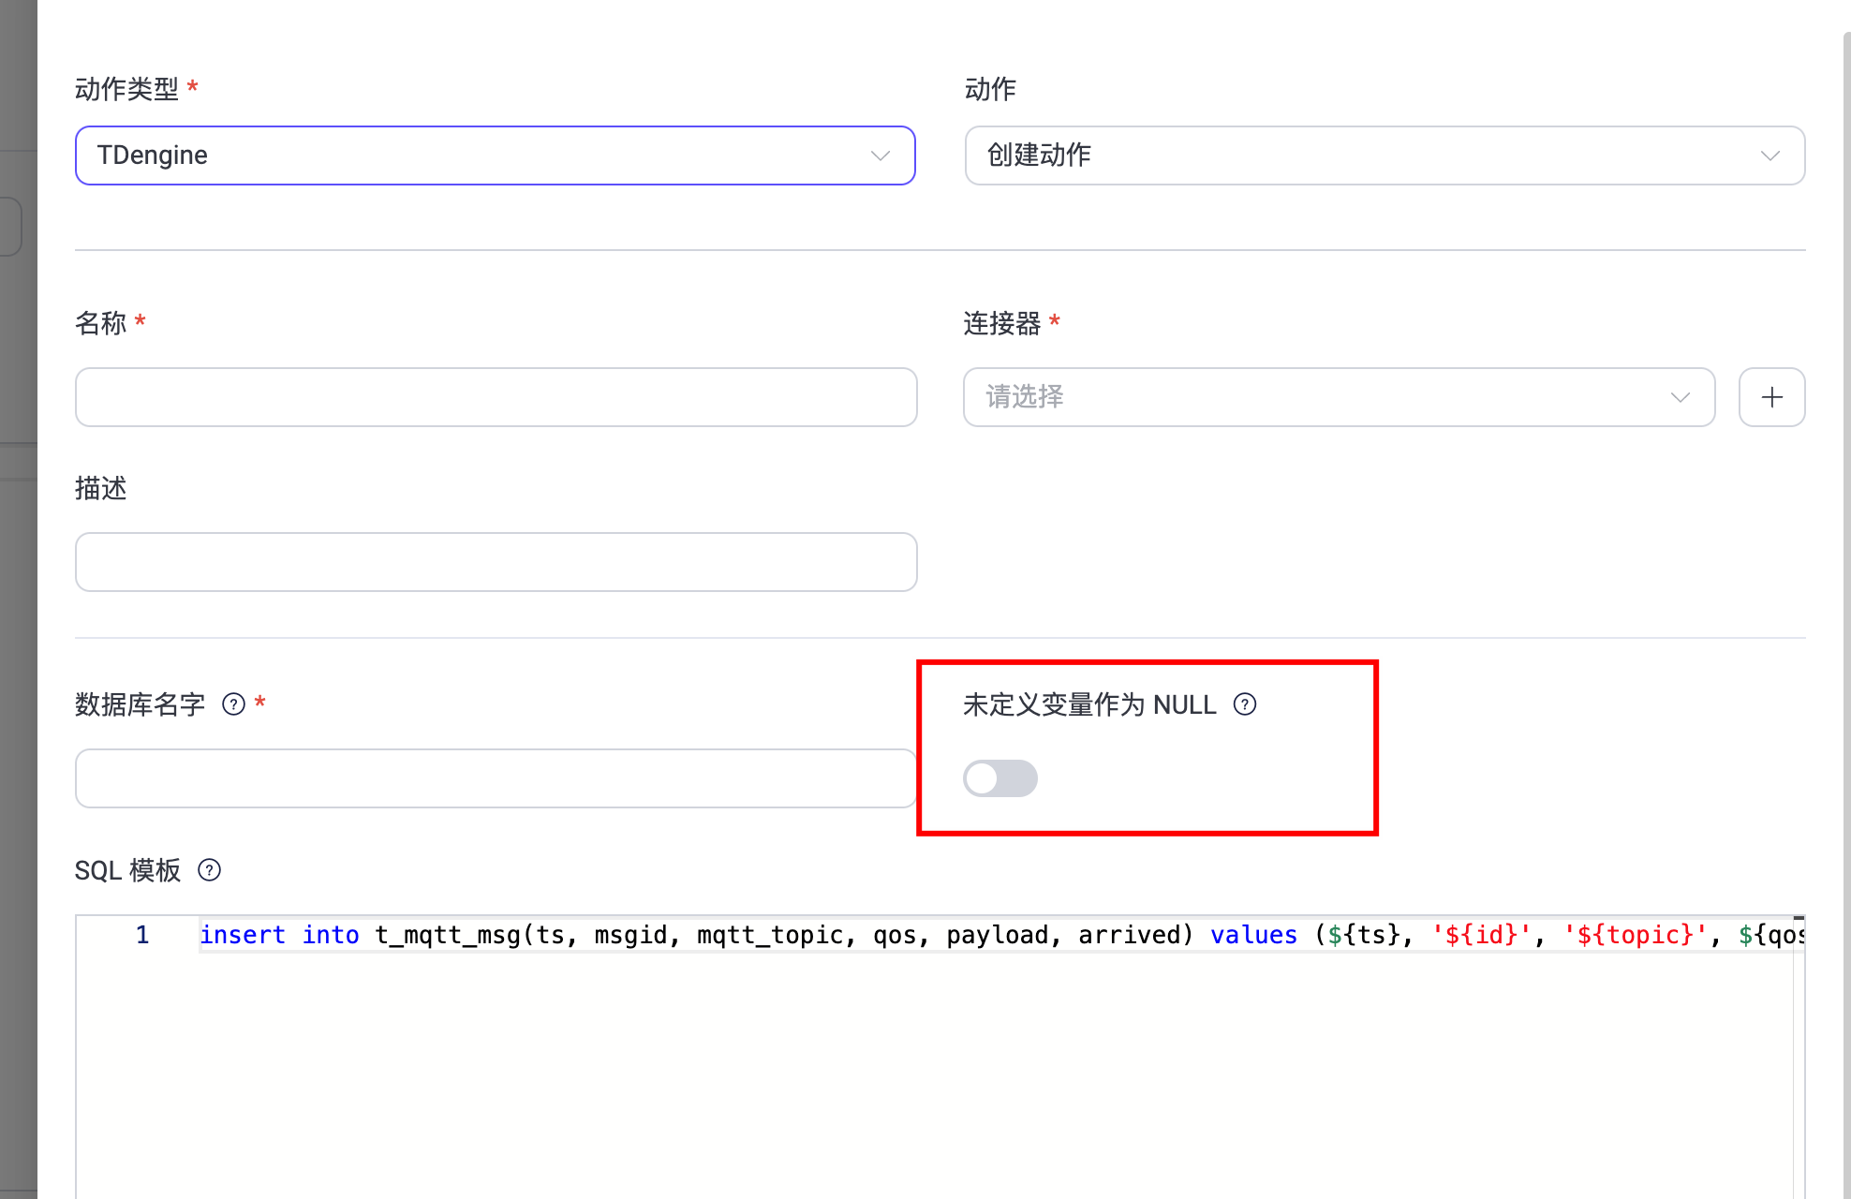Click the 'values' keyword in SQL editor

1253,935
